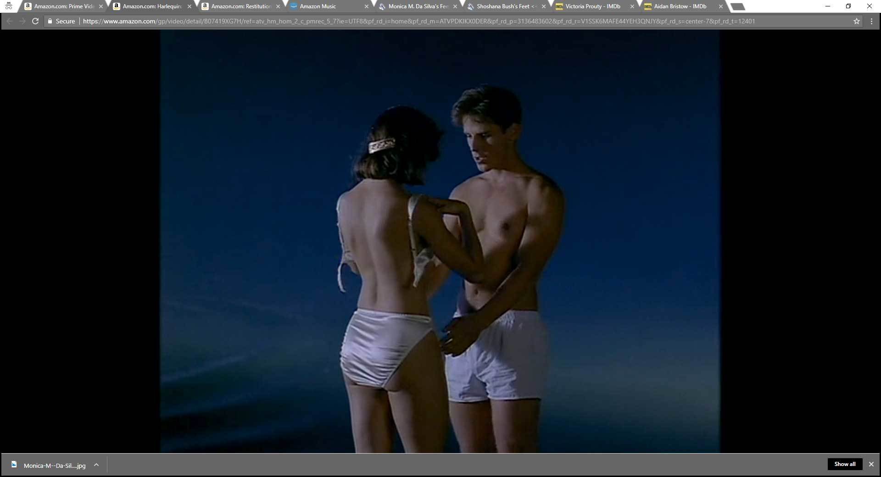Image resolution: width=881 pixels, height=477 pixels.
Task: Close the Shoshana Bush's Feet tab
Action: (543, 6)
